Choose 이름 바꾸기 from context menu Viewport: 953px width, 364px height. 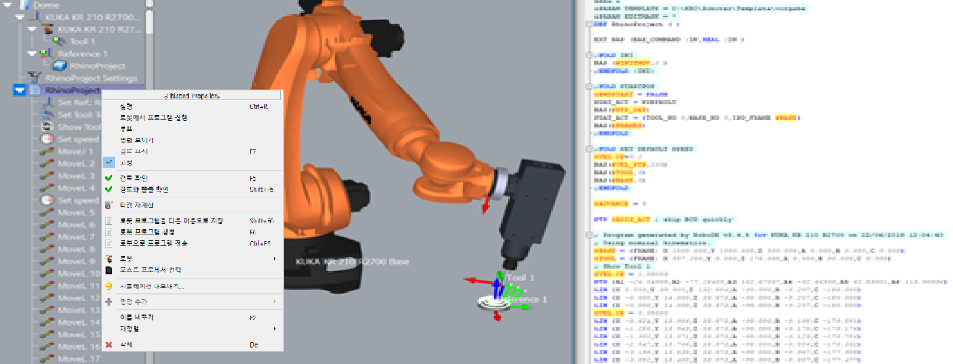pos(192,317)
